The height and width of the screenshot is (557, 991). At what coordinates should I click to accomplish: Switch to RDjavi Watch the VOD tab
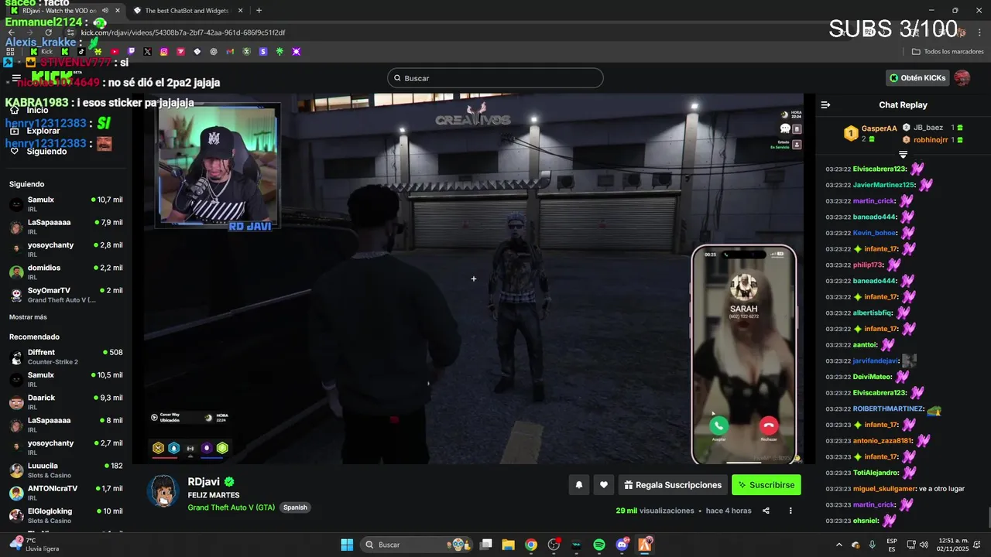(x=60, y=11)
